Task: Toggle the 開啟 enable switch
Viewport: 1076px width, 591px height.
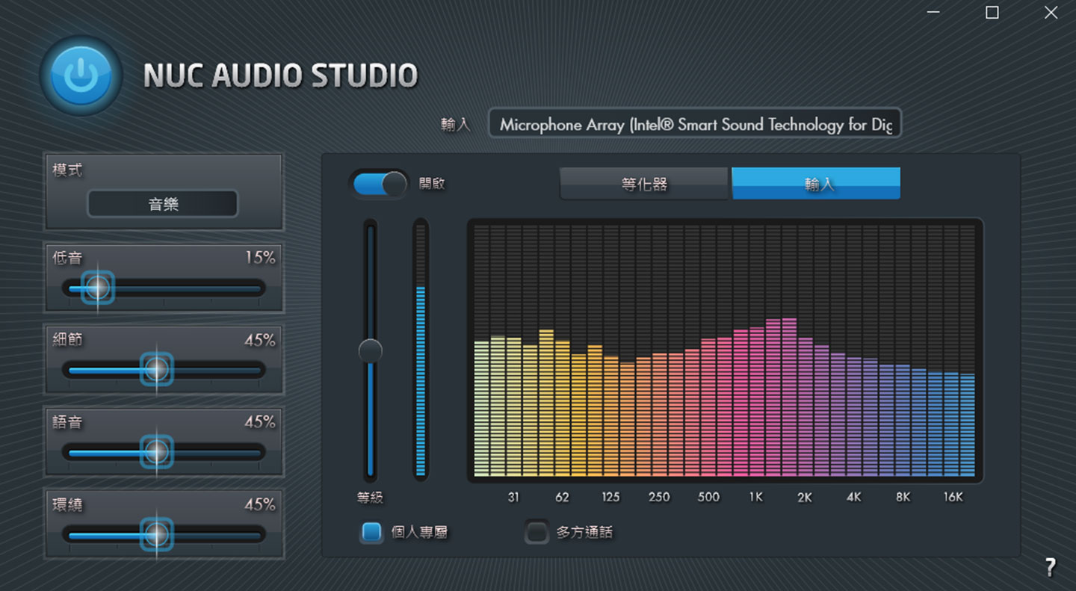Action: [380, 184]
